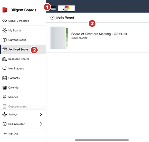This screenshot has width=149, height=142.
Task: Select the My Boards sun icon
Action: pos(5,30)
